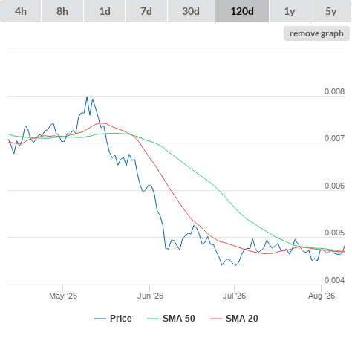352x338 pixels.
Task: Select the 4h time range tab
Action: click(21, 11)
